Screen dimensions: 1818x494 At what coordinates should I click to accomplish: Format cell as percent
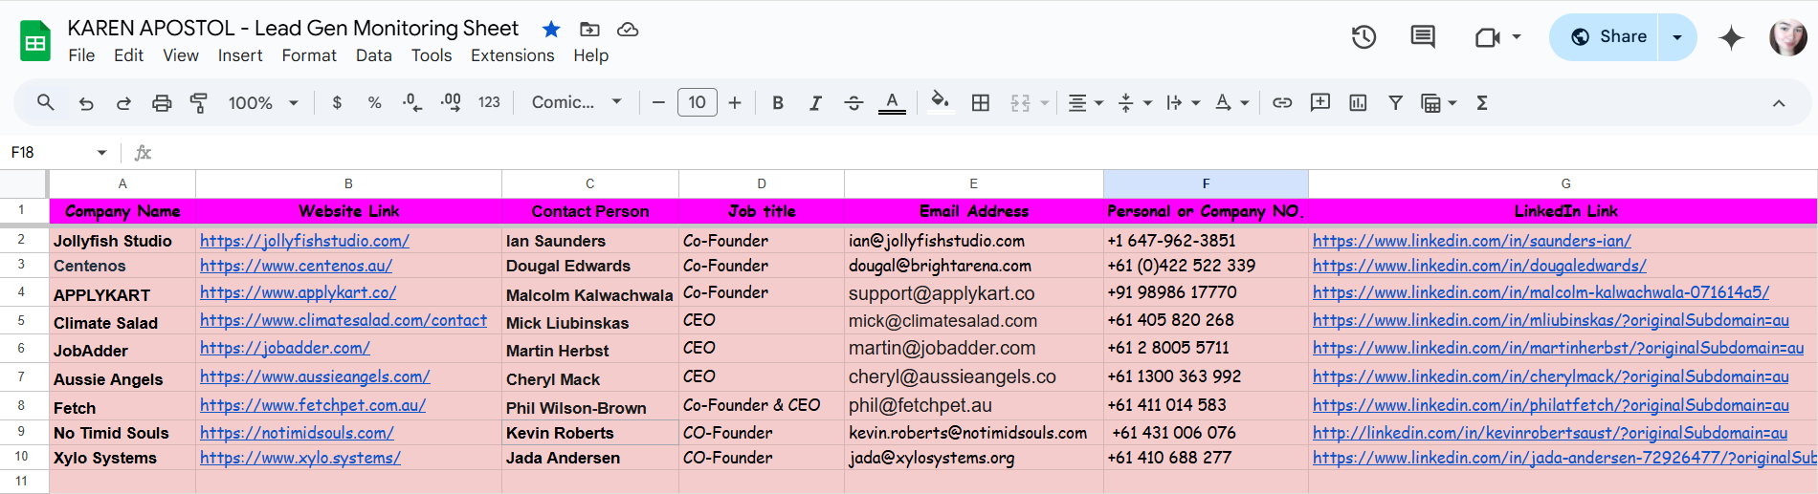375,102
